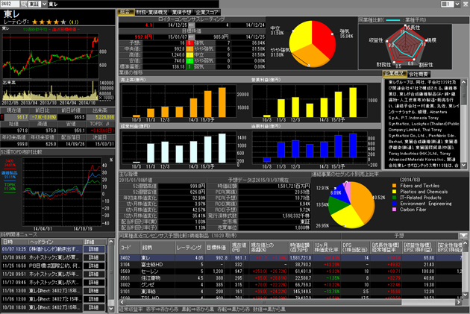Viewport: 470px width, 314px height.
Task: Click the green やや弱気 rating swatch numbered 2
Action: click(x=189, y=61)
